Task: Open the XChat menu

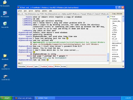Action: click(x=20, y=11)
